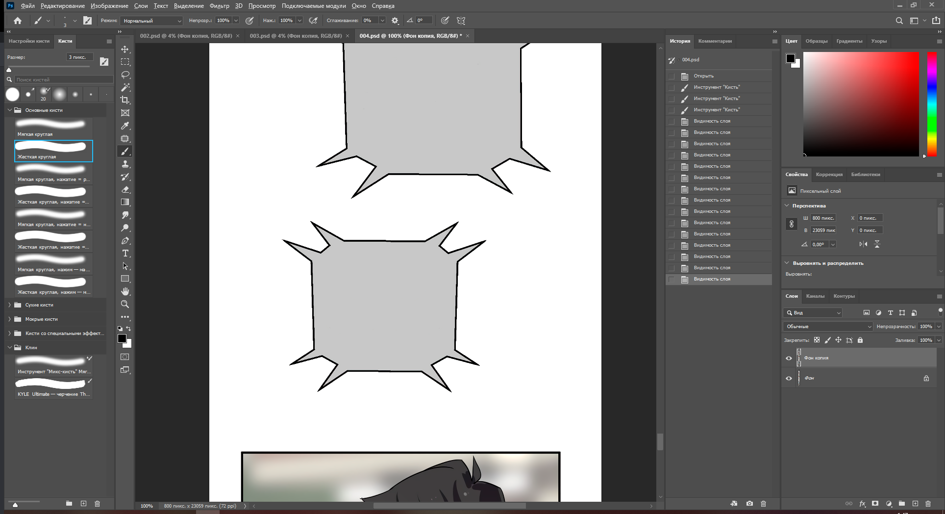The height and width of the screenshot is (514, 945).
Task: Select the Gradient tool
Action: coord(125,202)
